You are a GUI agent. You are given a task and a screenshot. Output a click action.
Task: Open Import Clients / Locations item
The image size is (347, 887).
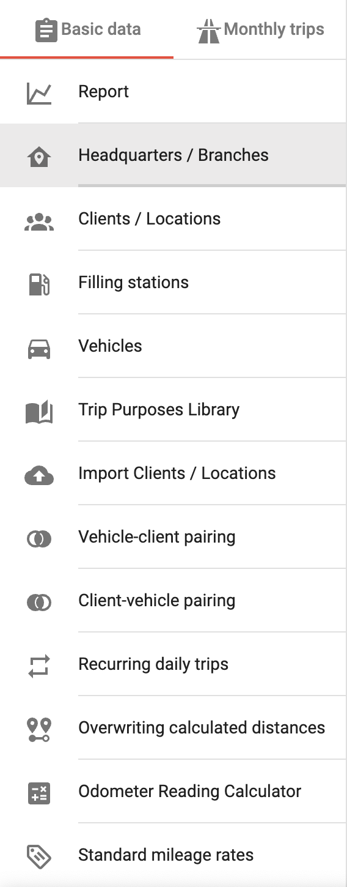click(173, 473)
